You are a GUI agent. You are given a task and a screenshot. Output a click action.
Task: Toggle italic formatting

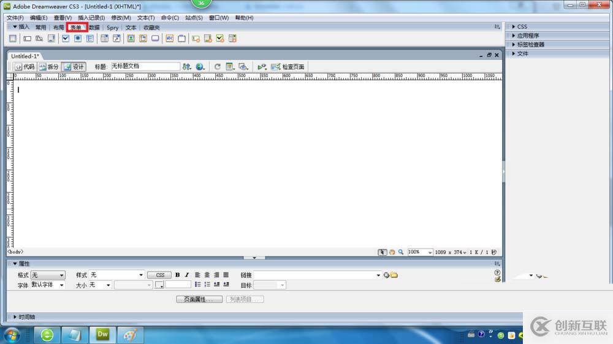pos(187,275)
